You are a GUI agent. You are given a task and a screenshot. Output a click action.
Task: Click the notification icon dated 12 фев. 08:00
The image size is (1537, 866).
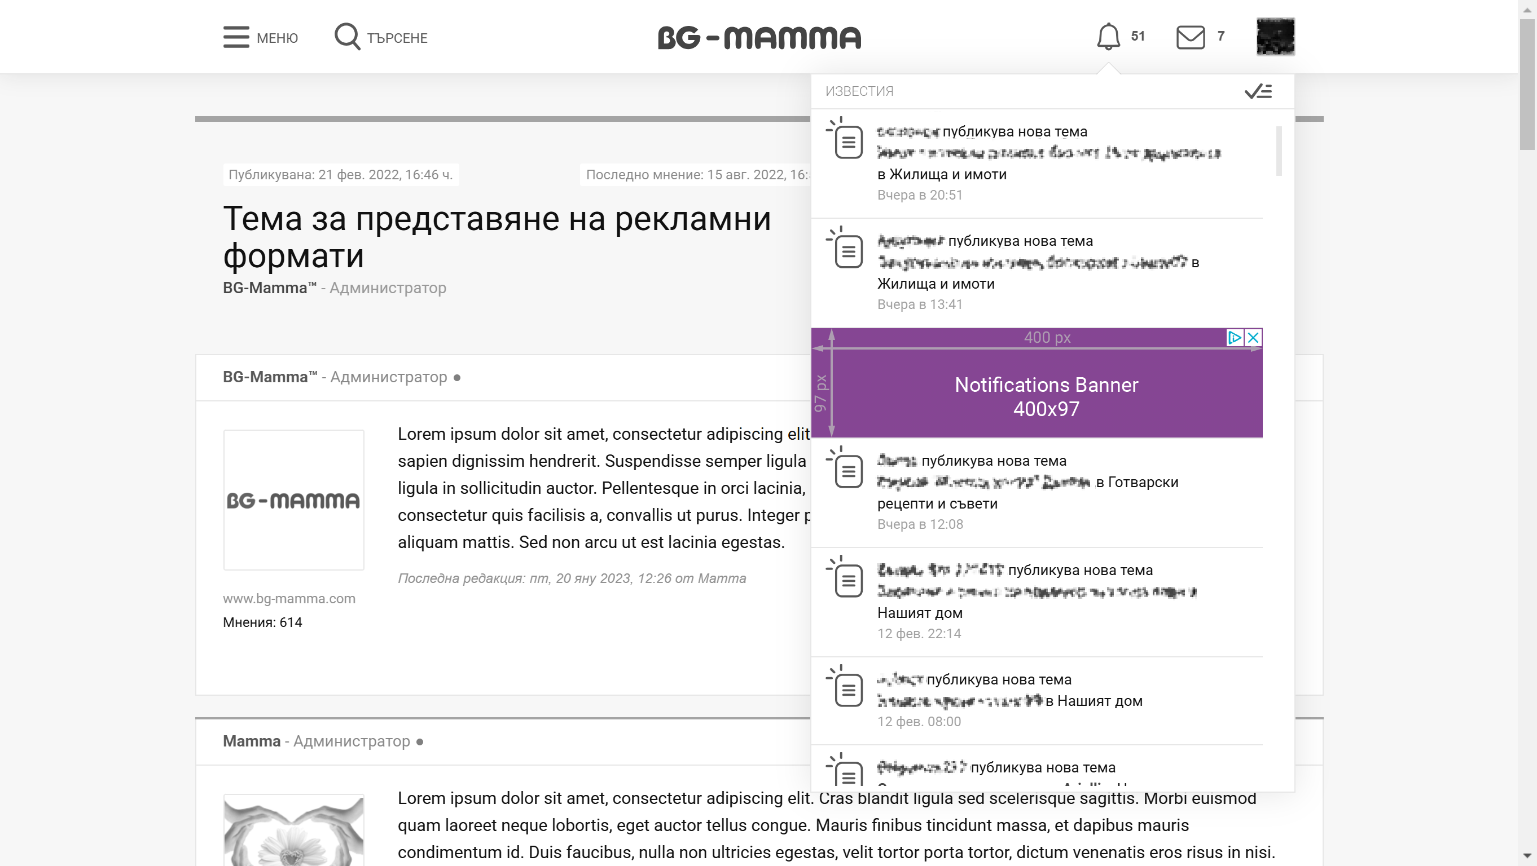(x=845, y=686)
